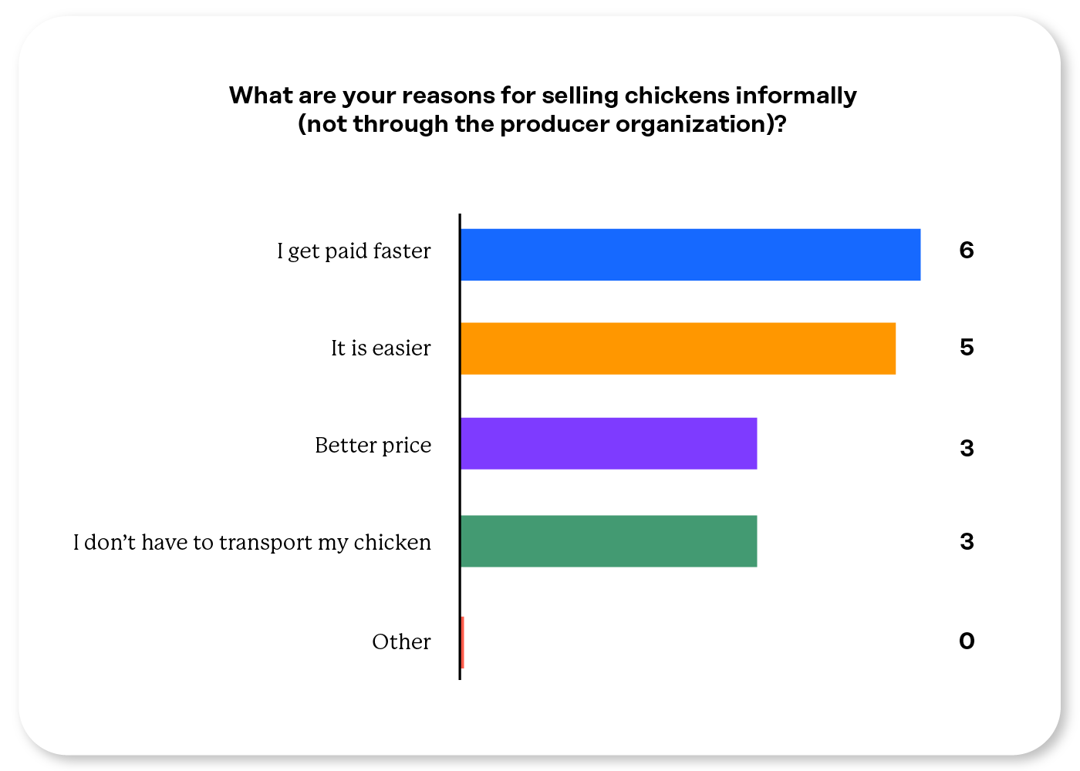Click the value 6 beside the blue bar

point(967,250)
